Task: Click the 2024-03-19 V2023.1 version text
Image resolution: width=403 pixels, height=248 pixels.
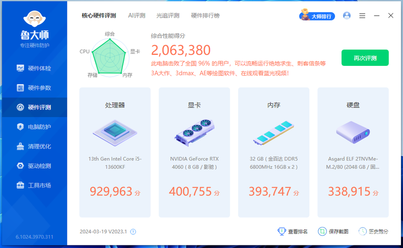Action: (x=103, y=231)
